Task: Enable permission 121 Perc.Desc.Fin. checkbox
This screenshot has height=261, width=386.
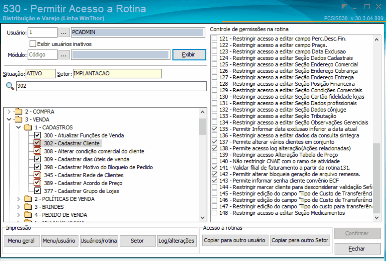Action: [215, 39]
